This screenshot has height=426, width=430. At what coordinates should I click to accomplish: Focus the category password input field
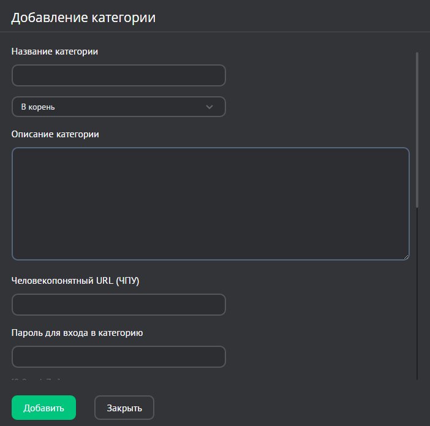[x=118, y=357]
